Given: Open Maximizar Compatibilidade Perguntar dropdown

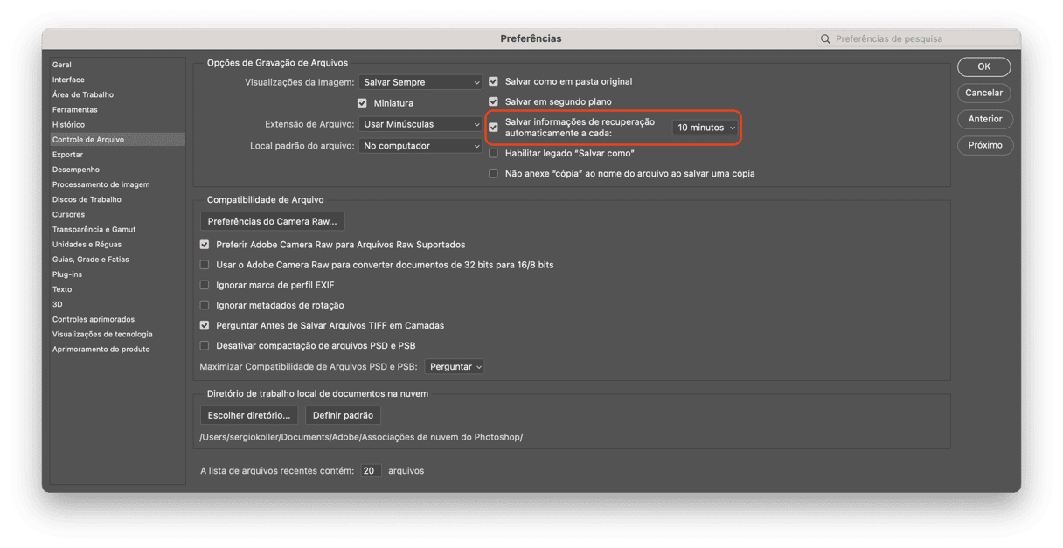Looking at the screenshot, I should point(455,367).
